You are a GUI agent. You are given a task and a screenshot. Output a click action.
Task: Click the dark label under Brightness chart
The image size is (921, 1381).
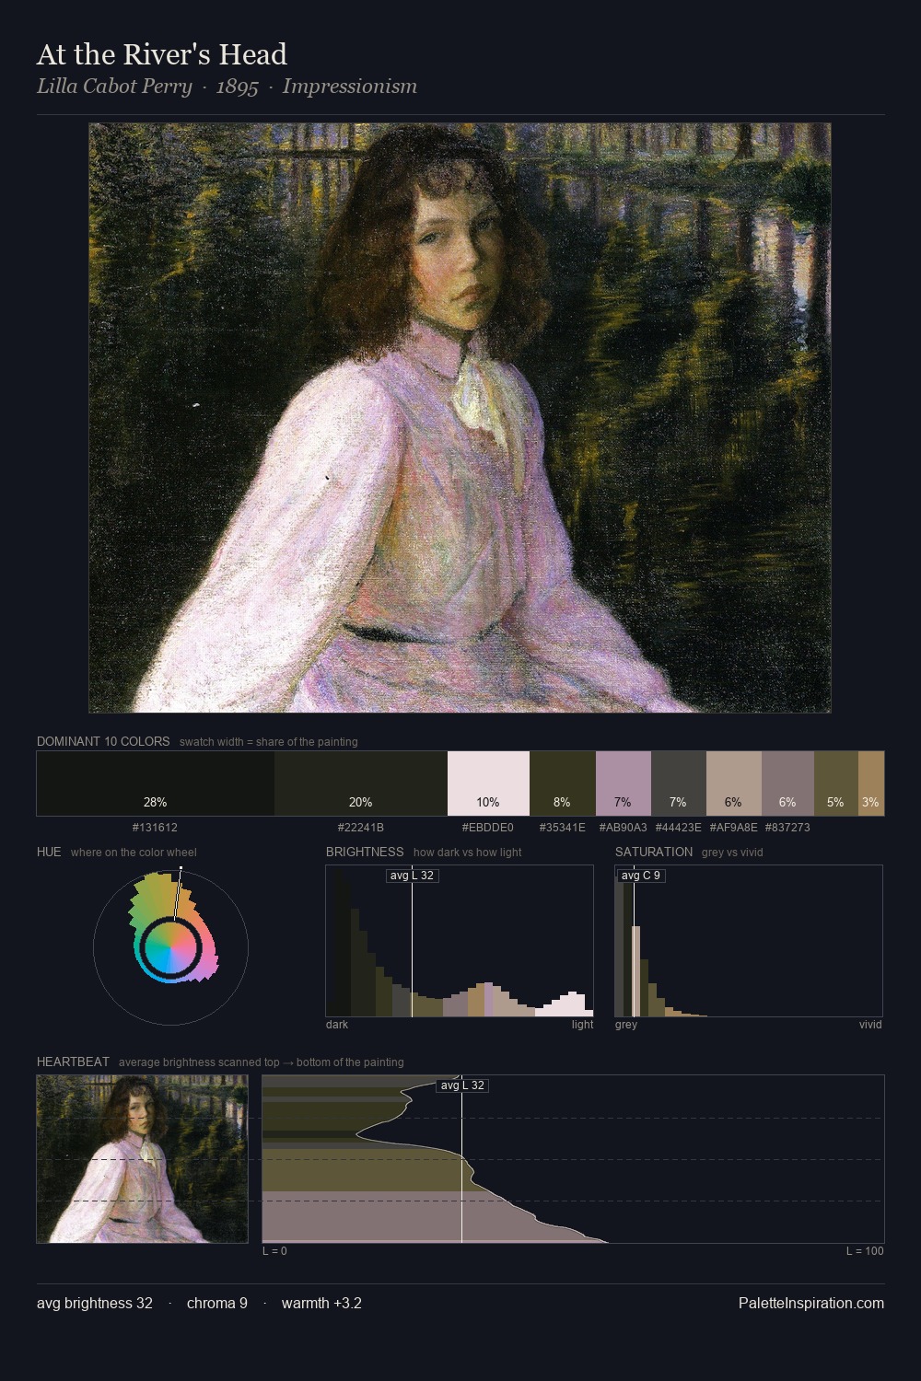pos(337,1025)
